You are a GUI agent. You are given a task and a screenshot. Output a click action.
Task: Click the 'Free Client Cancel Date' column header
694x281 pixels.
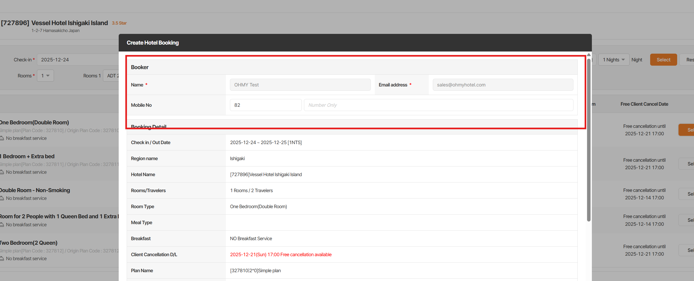(645, 104)
